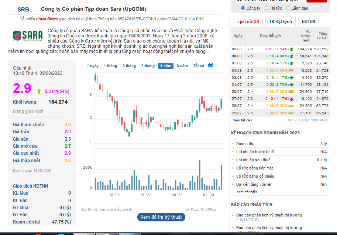Expand Xem tất cả trading history
The width and height of the screenshot is (337, 235).
243,120
